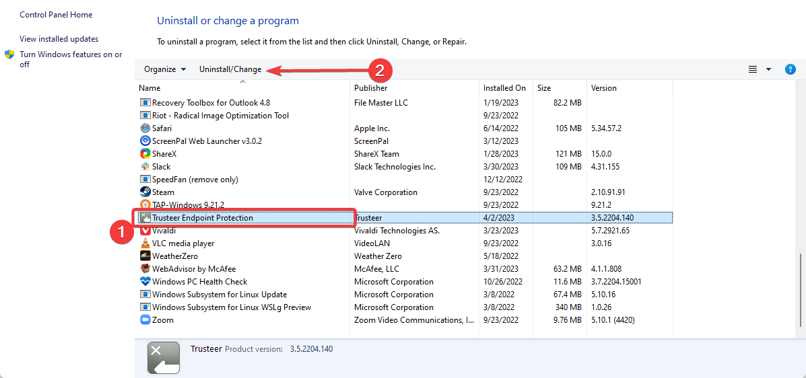806x378 pixels.
Task: Click the Vivaldi browser icon
Action: click(145, 231)
